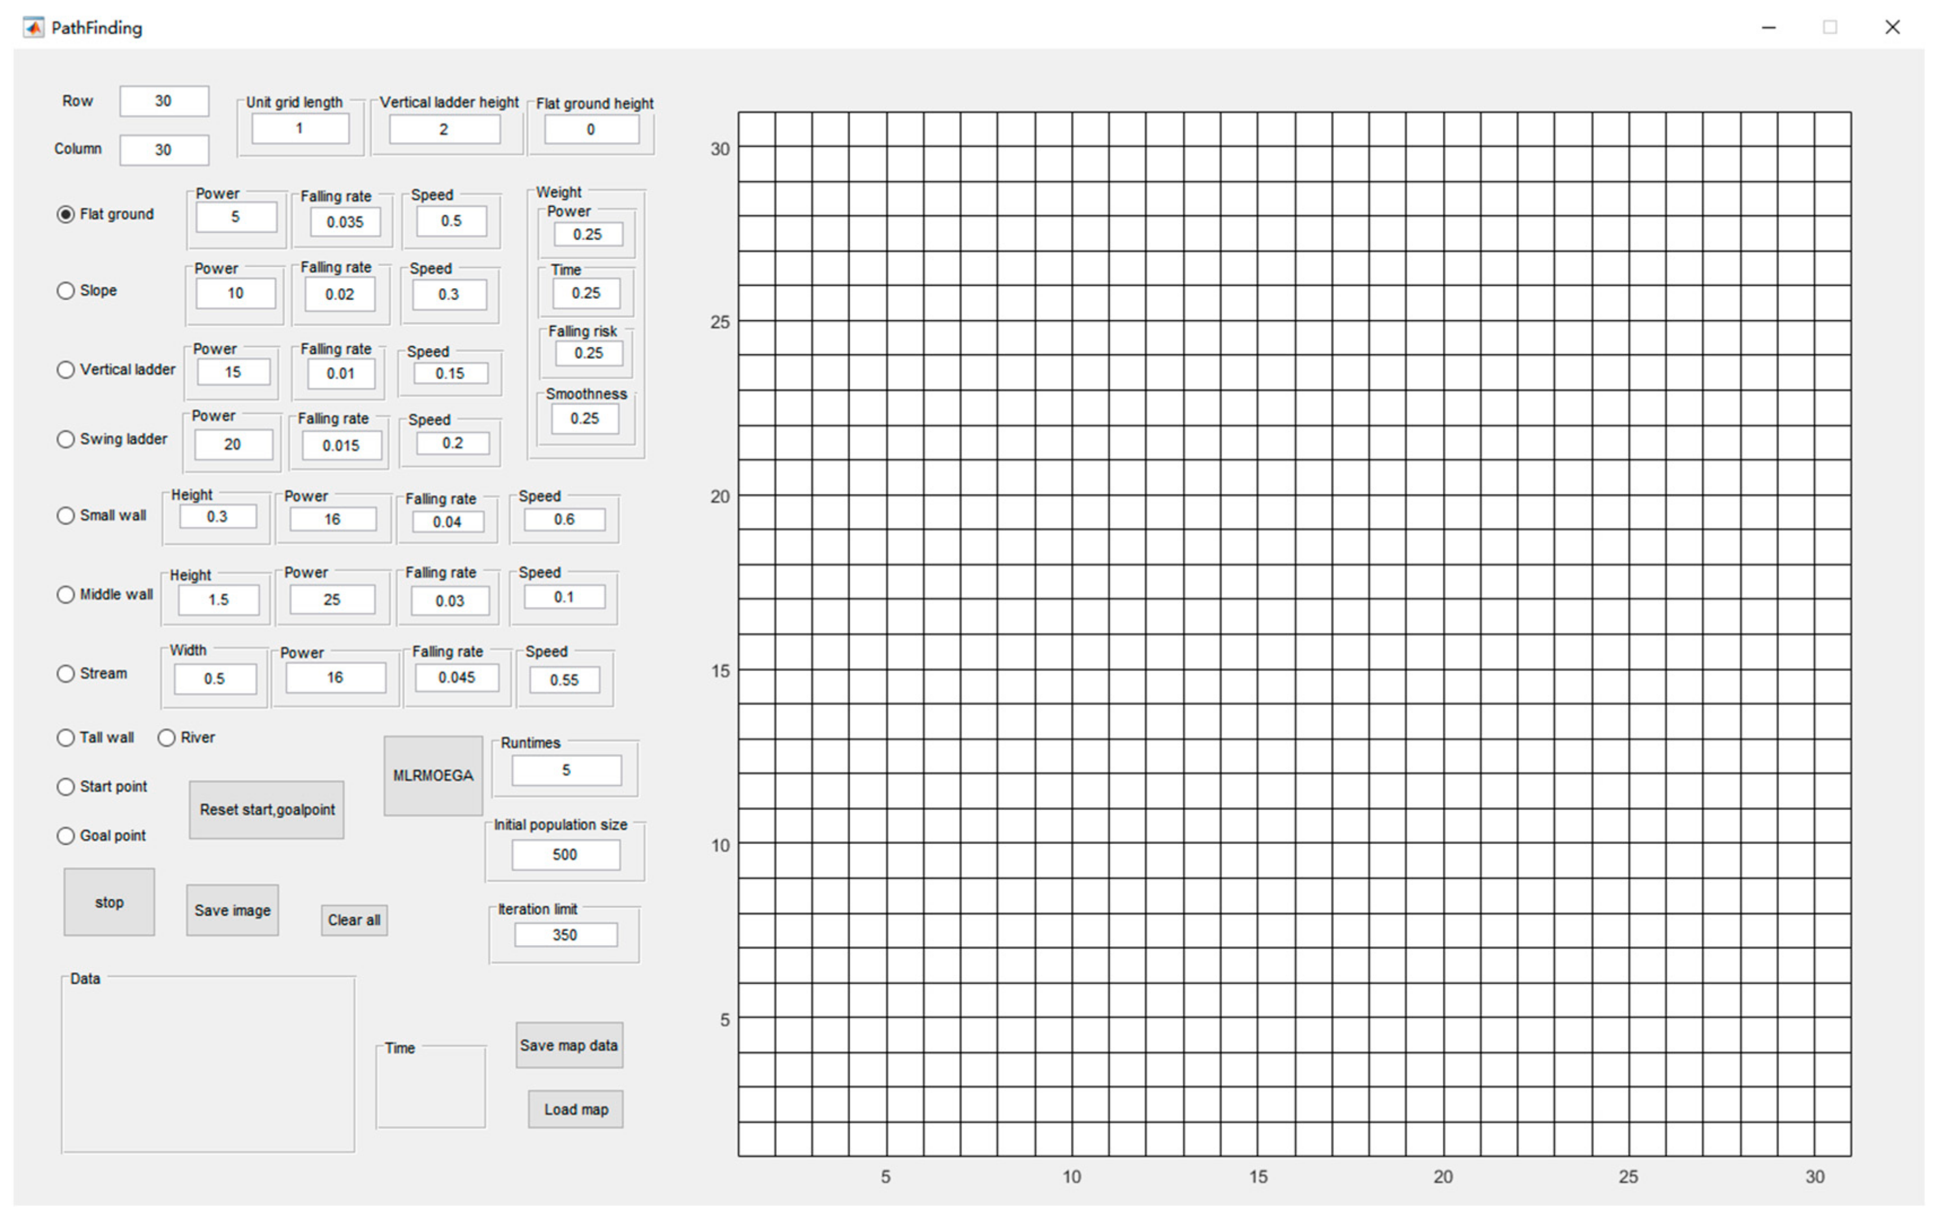Click the Load map button
The image size is (1937, 1218).
(575, 1110)
